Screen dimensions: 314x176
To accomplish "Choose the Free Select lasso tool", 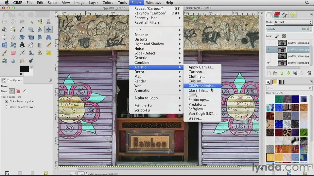I will click(22, 22).
